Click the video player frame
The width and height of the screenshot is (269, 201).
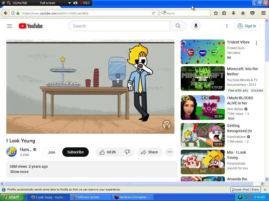90,87
